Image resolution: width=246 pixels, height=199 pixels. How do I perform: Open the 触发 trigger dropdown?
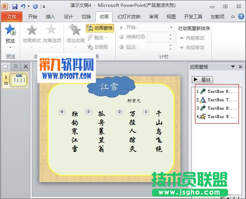point(97,37)
